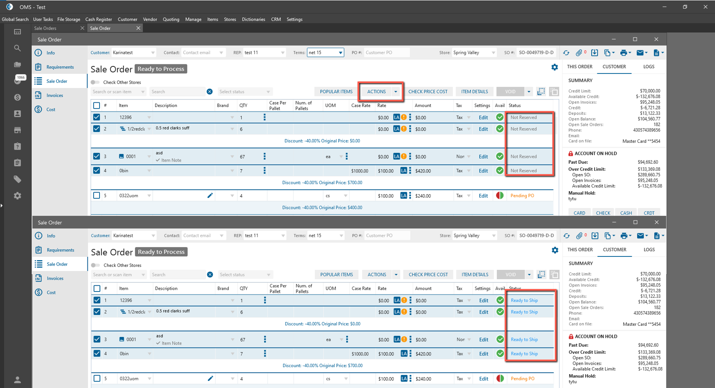This screenshot has height=388, width=715.
Task: Click ACTIONS button in Not Reserved window
Action: (x=376, y=91)
